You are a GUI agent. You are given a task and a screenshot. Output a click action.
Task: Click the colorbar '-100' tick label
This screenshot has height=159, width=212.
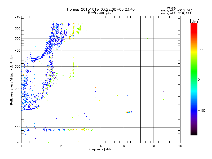pos(202,111)
